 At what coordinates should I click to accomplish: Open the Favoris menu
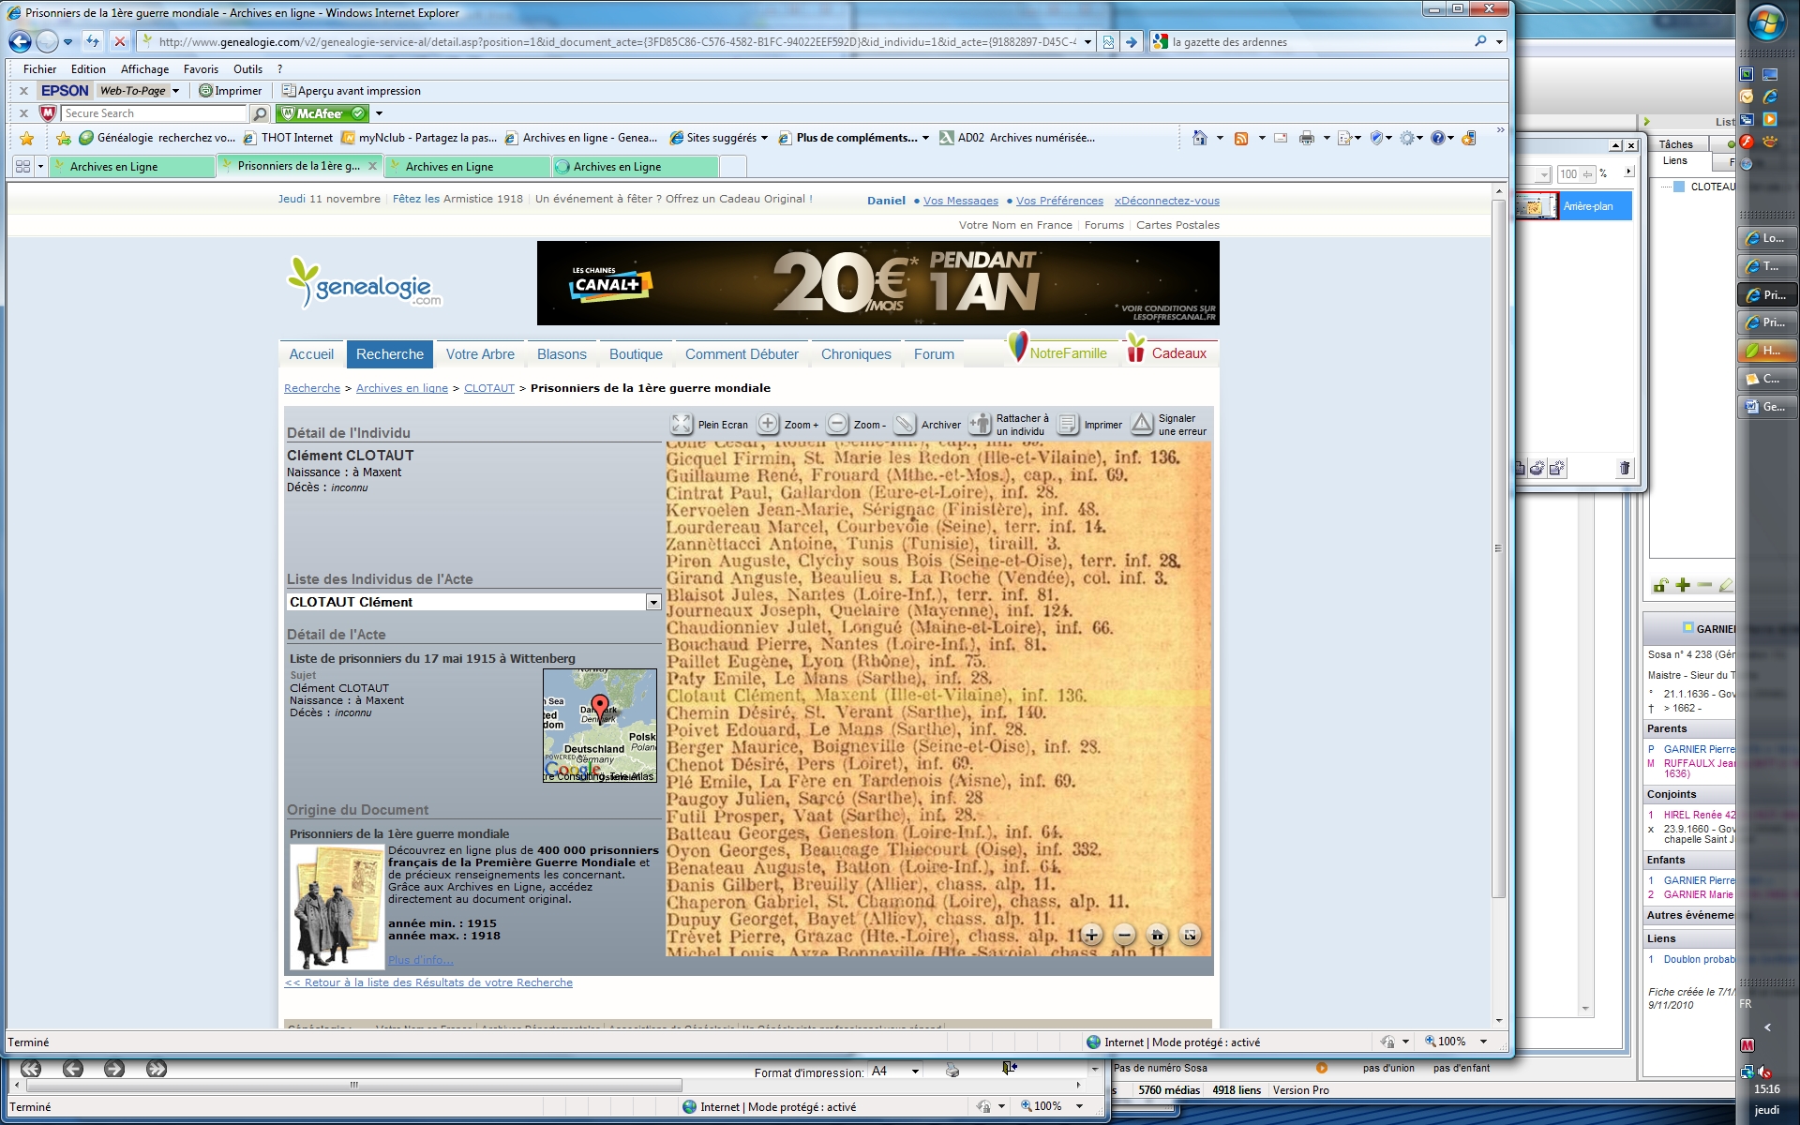(x=200, y=68)
